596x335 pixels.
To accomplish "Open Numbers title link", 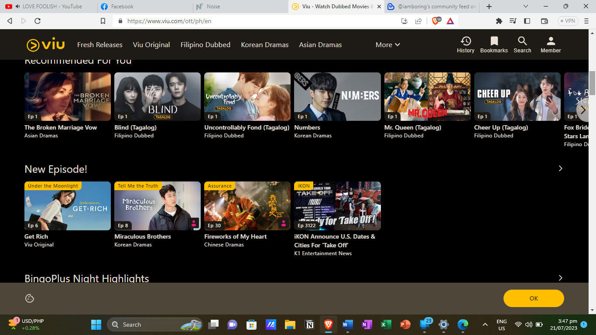I will (x=307, y=127).
